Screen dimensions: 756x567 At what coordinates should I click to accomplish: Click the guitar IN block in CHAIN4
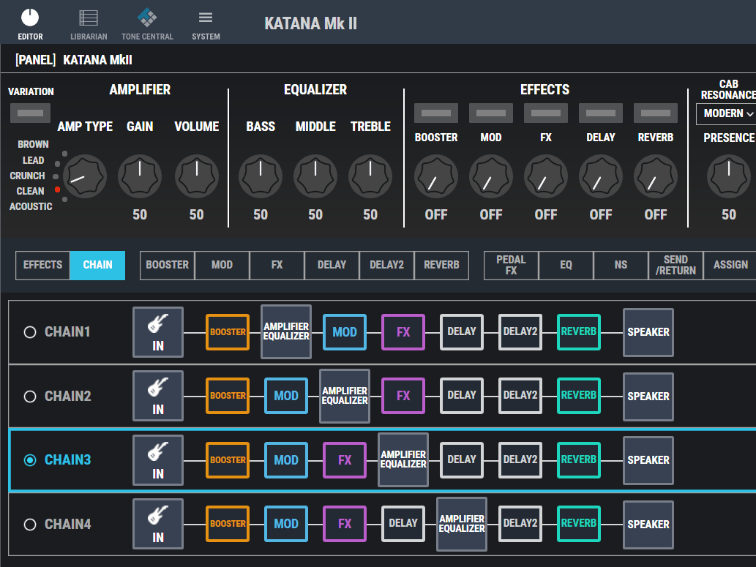coord(158,524)
